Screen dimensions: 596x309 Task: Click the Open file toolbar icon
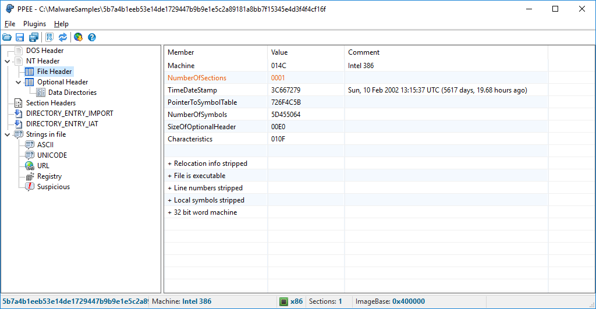pos(7,37)
